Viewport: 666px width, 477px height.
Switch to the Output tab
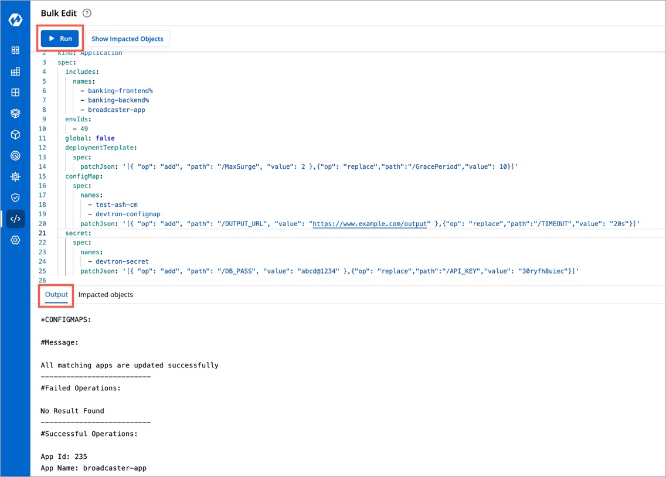(x=56, y=295)
